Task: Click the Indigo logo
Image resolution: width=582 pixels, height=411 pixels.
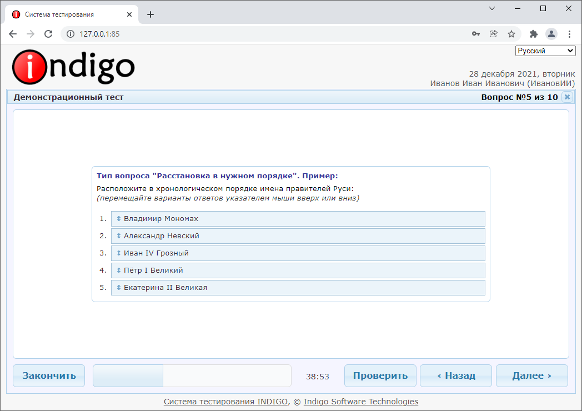Action: [x=73, y=67]
